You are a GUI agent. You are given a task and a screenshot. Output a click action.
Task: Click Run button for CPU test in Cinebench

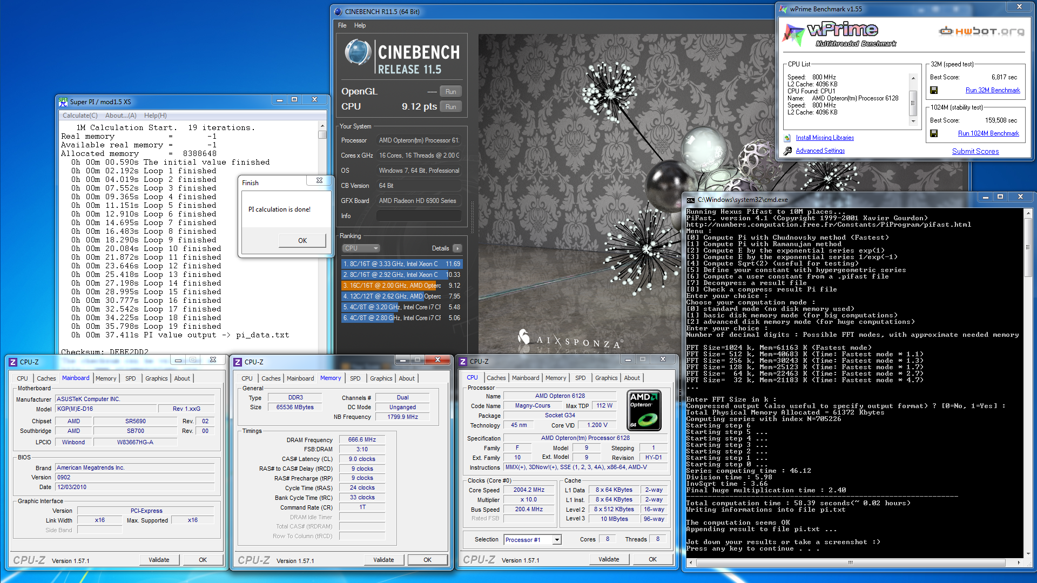[451, 107]
